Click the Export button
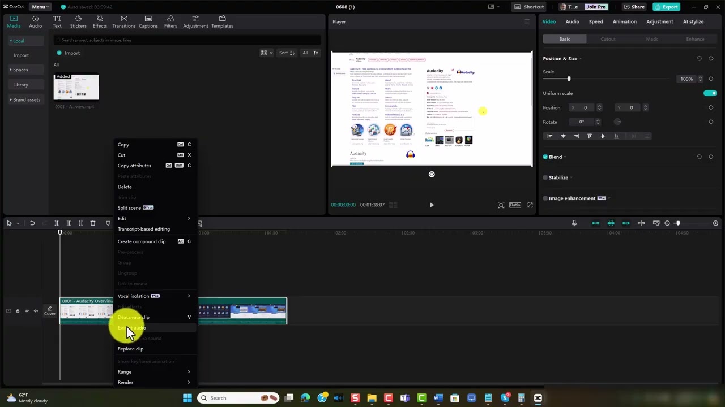This screenshot has width=725, height=407. (x=666, y=7)
